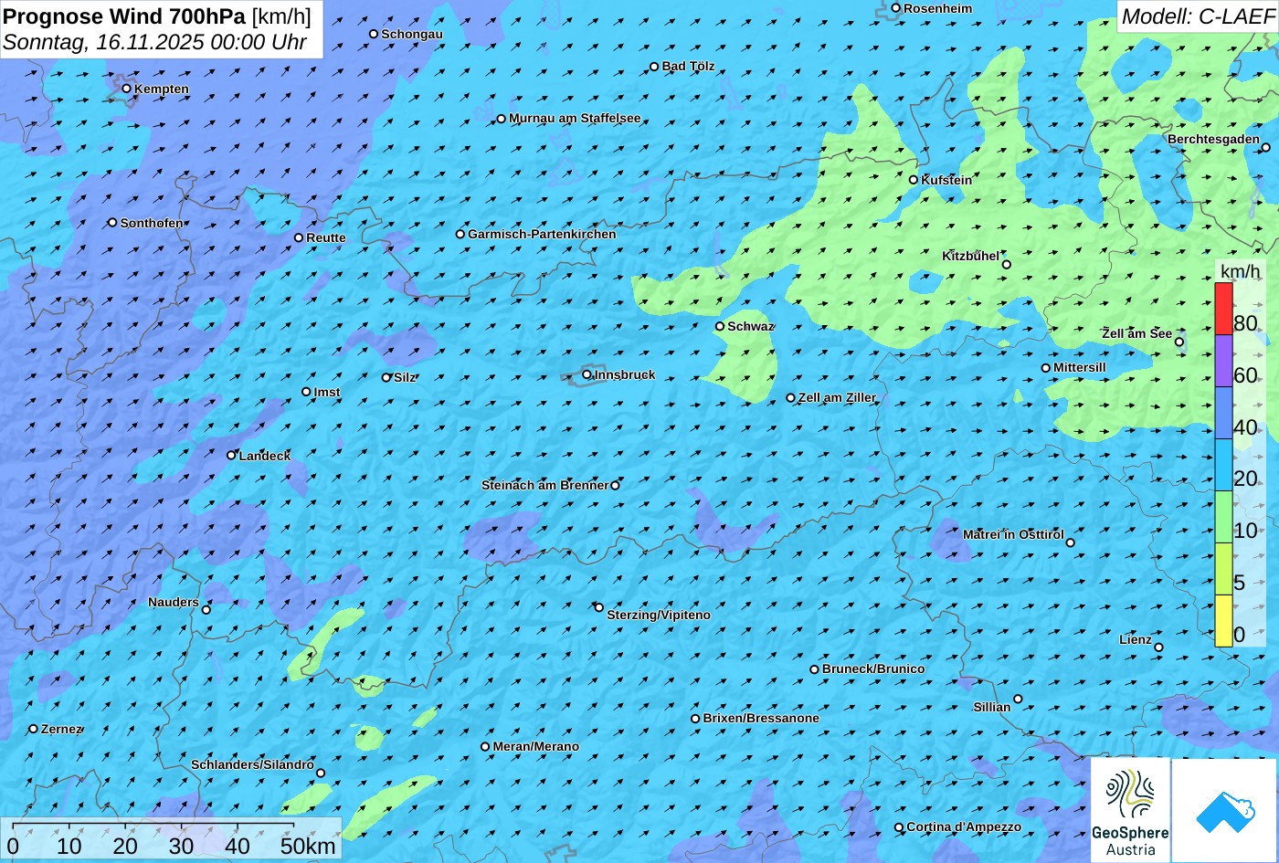The height and width of the screenshot is (863, 1279).
Task: Pick the green legend color for 10–20
Action: tap(1223, 517)
